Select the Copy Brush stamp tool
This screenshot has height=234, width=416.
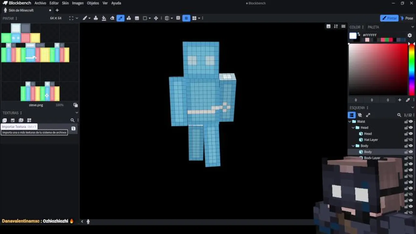click(x=96, y=18)
